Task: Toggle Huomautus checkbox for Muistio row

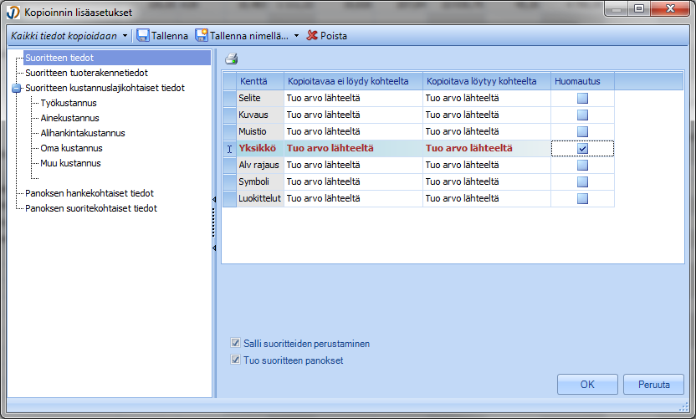Action: click(582, 132)
